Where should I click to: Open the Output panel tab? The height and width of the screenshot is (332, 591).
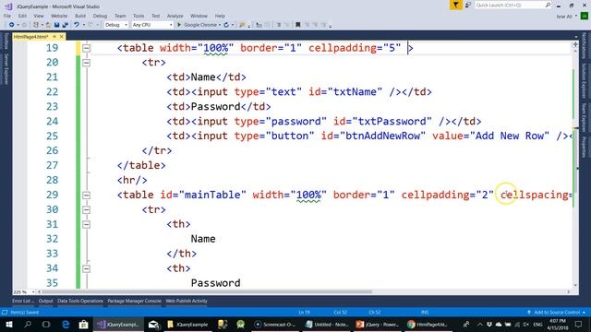tap(45, 301)
